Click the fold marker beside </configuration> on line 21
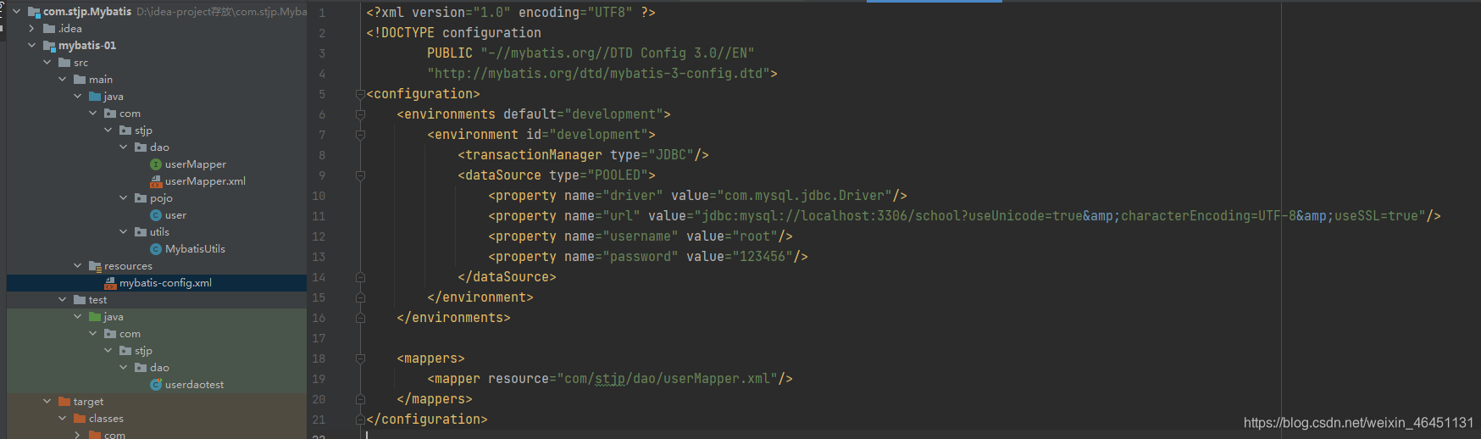This screenshot has width=1481, height=439. pyautogui.click(x=360, y=420)
